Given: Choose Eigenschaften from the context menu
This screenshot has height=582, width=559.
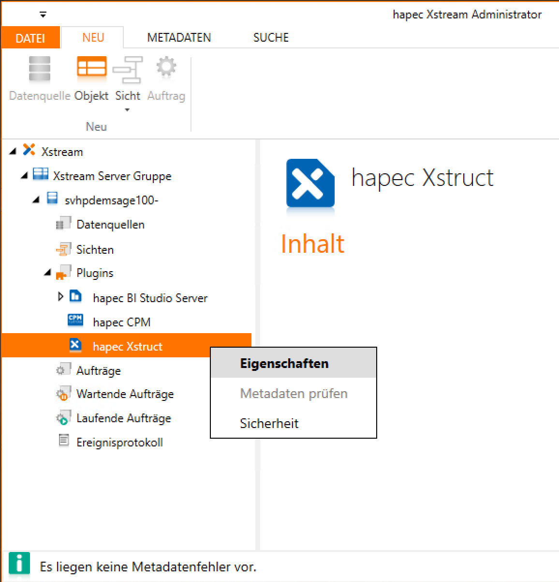Looking at the screenshot, I should point(284,364).
